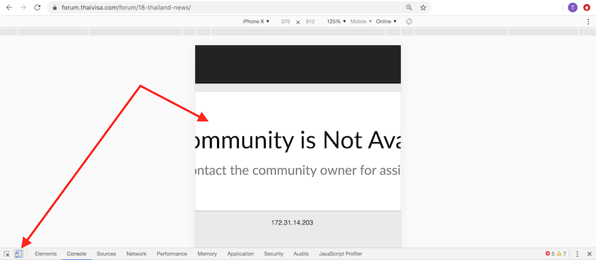Switch to the Memory tab
Screen dimensions: 596x260
[x=207, y=254]
